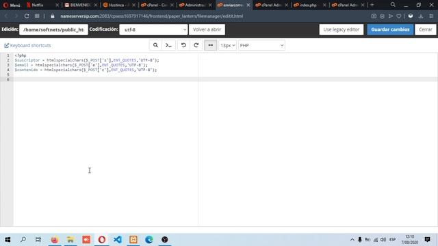Open the PHP language mode dropdown
The height and width of the screenshot is (246, 438).
pos(261,45)
